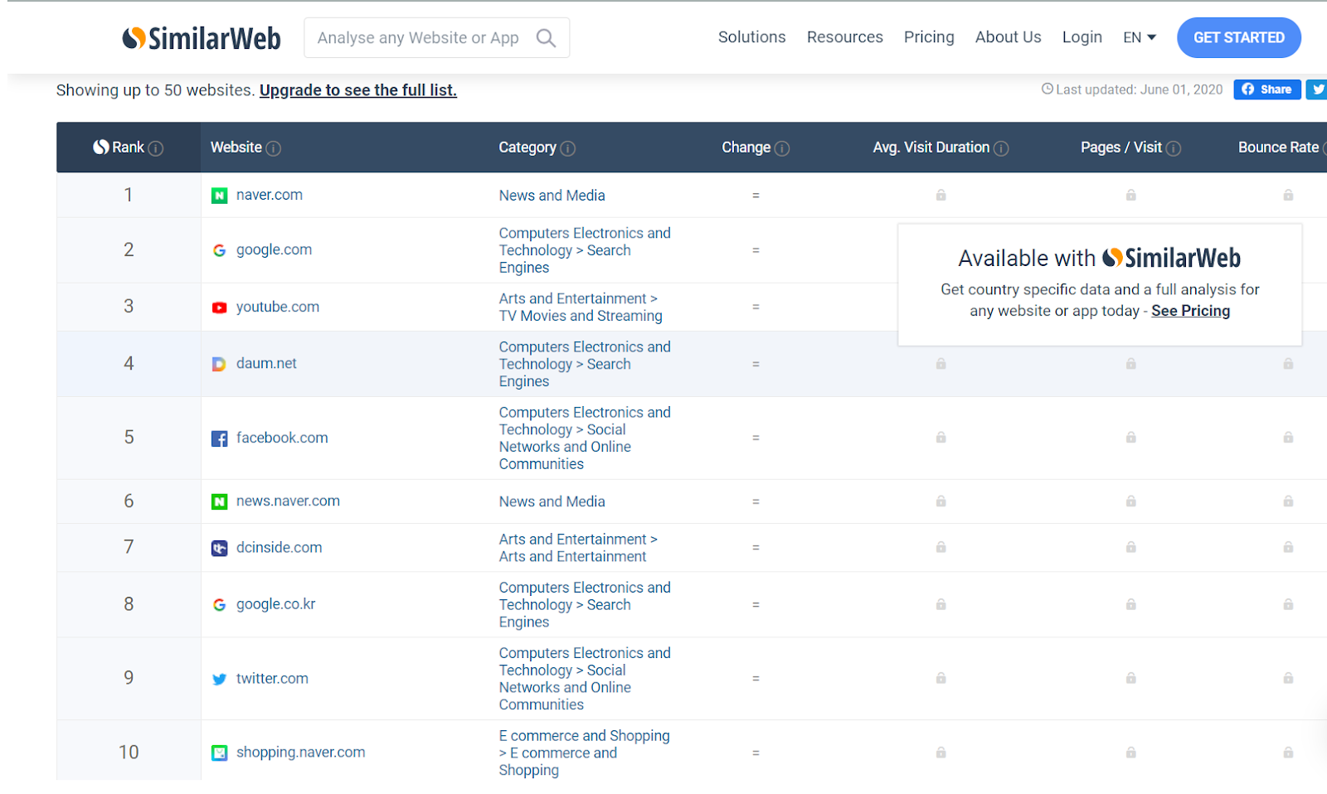Viewport: 1327px width, 794px height.
Task: Click the GET STARTED button
Action: (x=1238, y=37)
